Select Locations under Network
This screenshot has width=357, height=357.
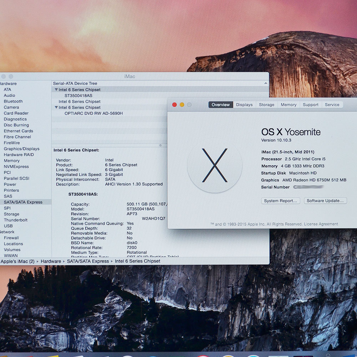(13, 243)
